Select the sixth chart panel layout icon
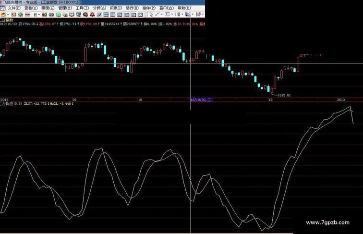 point(140,14)
